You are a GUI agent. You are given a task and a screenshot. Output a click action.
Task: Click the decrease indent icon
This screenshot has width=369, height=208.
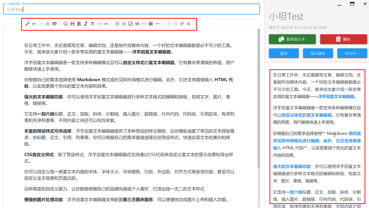click(x=175, y=24)
